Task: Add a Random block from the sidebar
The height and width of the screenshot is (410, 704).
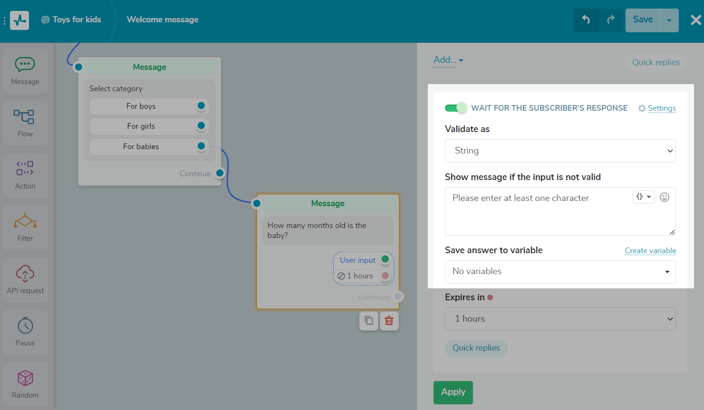Action: (x=25, y=384)
